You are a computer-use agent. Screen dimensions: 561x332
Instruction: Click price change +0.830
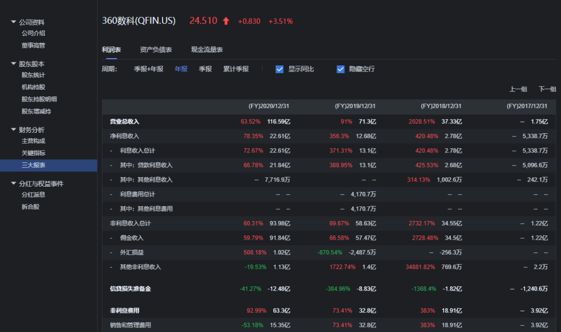249,21
